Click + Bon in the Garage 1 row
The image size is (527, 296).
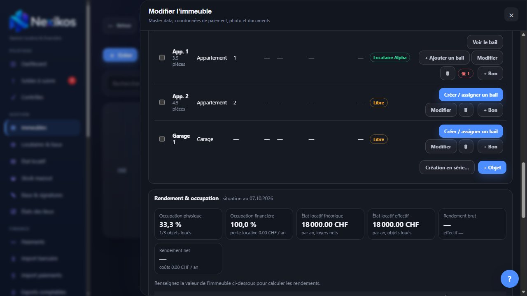(x=490, y=146)
